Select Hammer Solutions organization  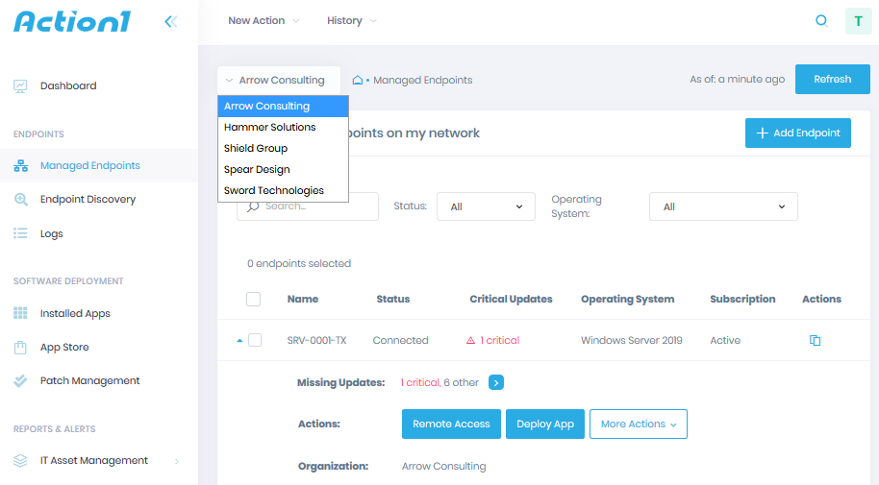[283, 127]
